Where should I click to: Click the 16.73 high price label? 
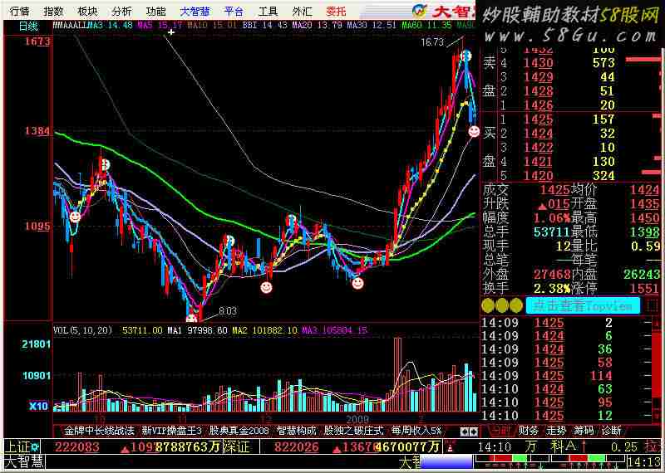432,42
